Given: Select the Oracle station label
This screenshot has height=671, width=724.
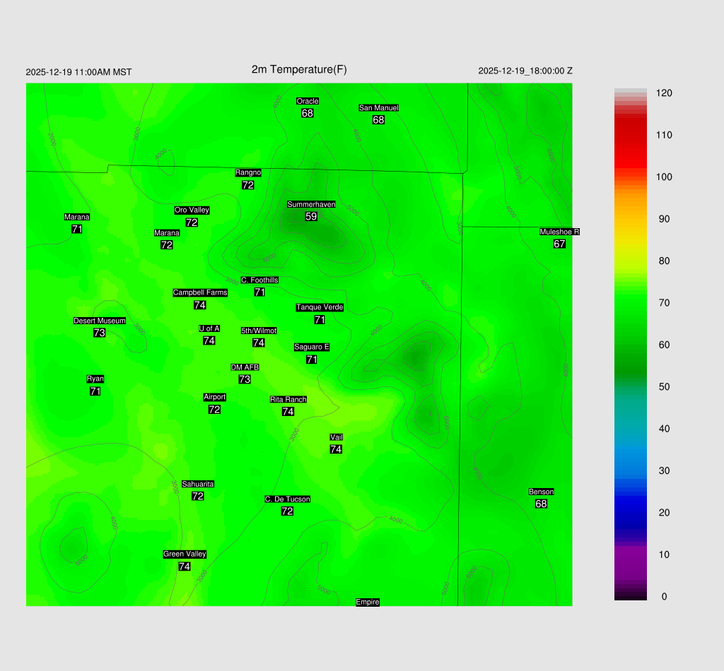Looking at the screenshot, I should [308, 101].
